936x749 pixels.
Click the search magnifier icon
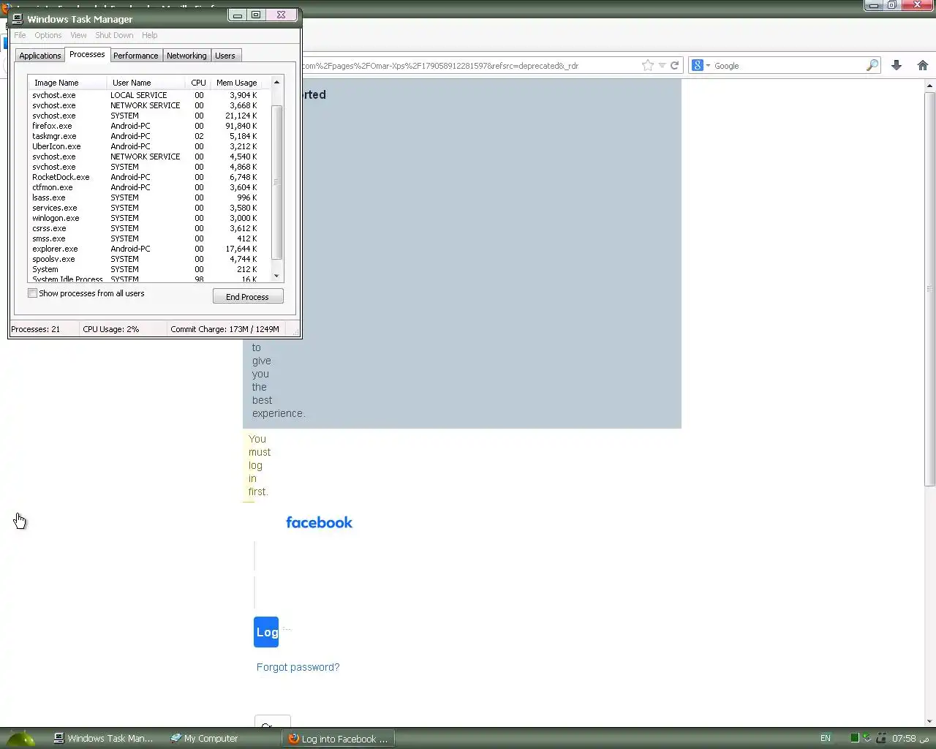tap(872, 65)
